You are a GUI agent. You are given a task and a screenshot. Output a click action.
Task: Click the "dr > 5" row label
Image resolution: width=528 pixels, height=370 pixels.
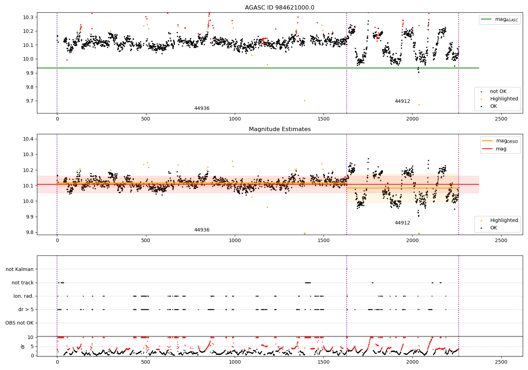[26, 310]
